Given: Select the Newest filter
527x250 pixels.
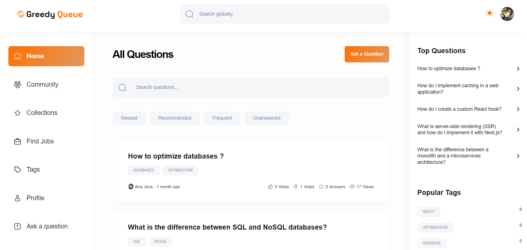Looking at the screenshot, I should click(x=129, y=118).
